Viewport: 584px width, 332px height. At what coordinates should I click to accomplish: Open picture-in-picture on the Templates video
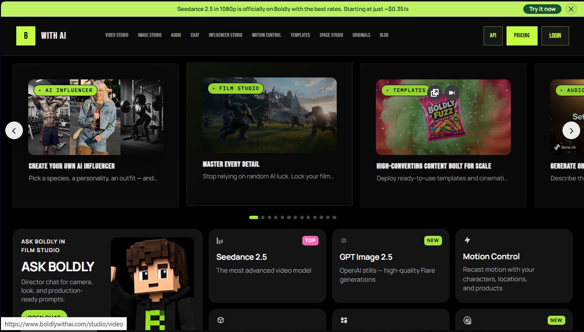pos(435,93)
